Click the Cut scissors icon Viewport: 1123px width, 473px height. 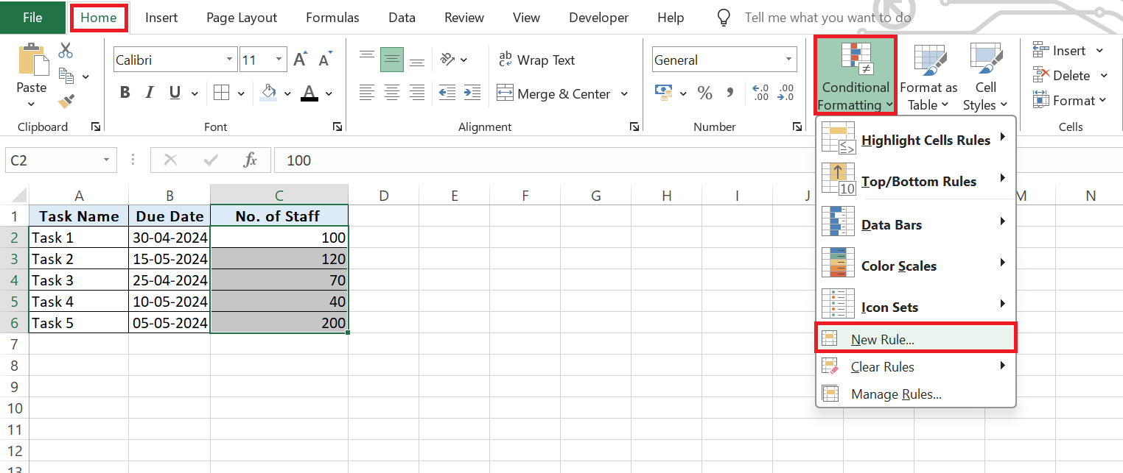point(66,50)
